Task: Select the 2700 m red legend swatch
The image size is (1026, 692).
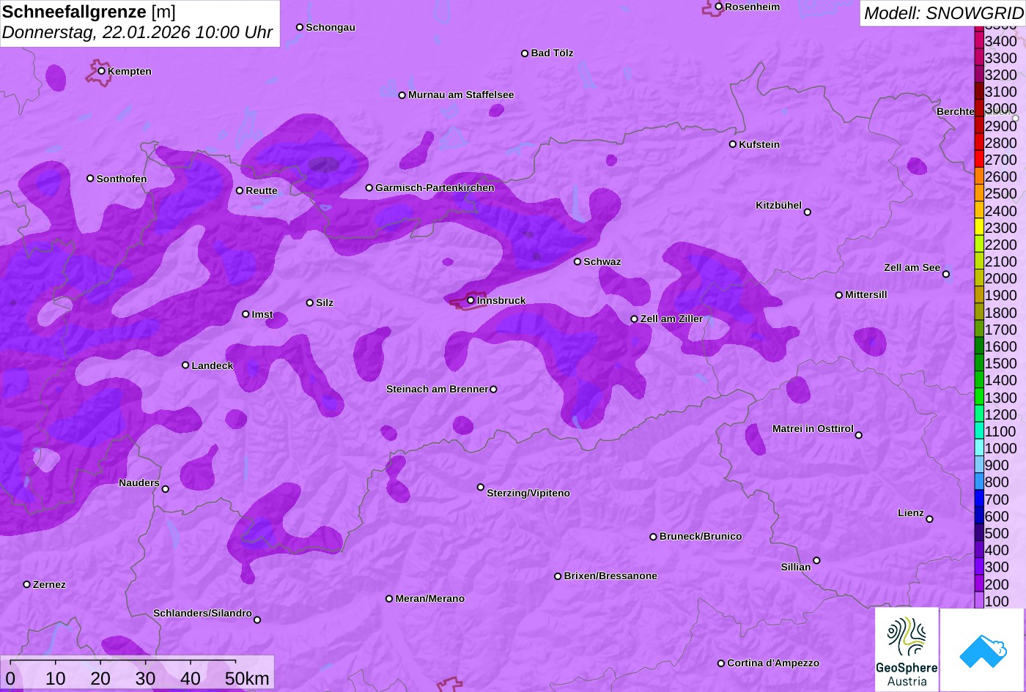Action: pos(979,160)
